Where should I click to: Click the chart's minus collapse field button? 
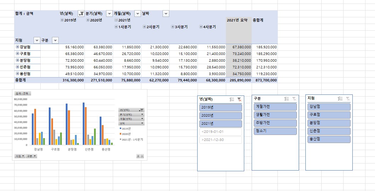coord(142,156)
